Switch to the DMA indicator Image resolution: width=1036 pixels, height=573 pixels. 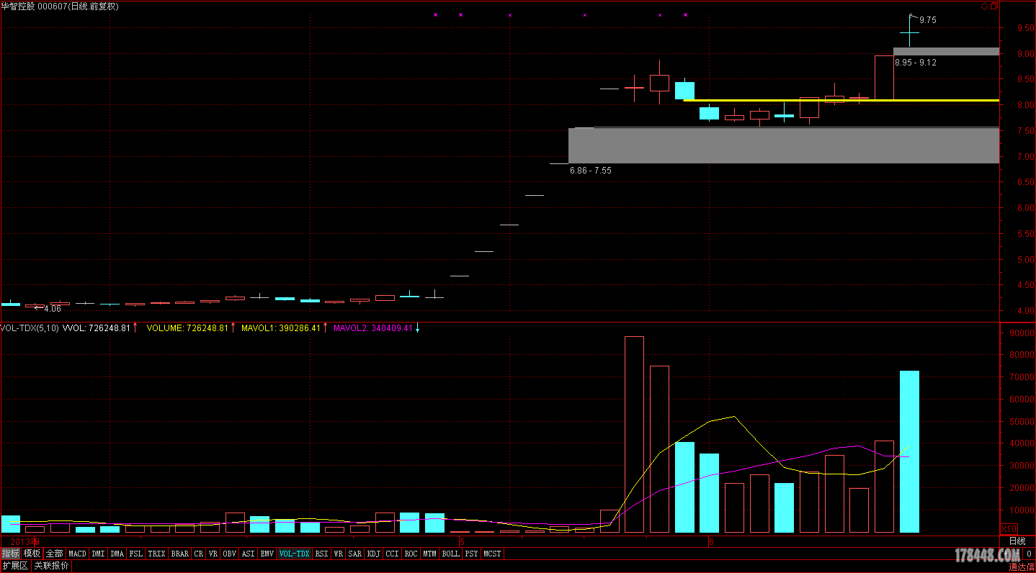pyautogui.click(x=117, y=554)
